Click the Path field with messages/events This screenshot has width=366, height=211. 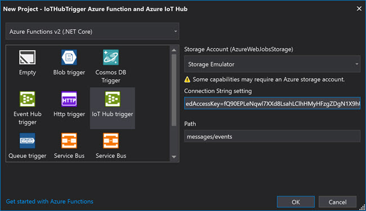click(x=272, y=136)
